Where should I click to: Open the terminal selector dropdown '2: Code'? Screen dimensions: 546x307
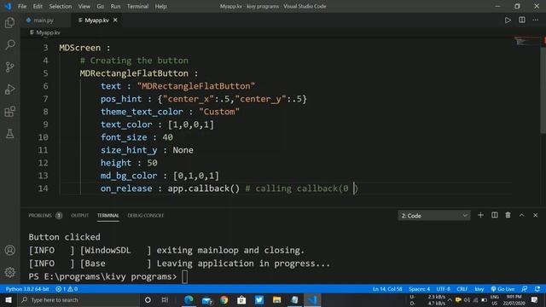434,216
